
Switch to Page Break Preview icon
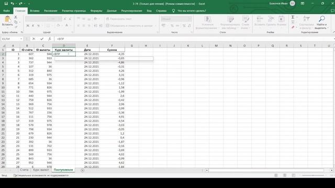[293, 175]
